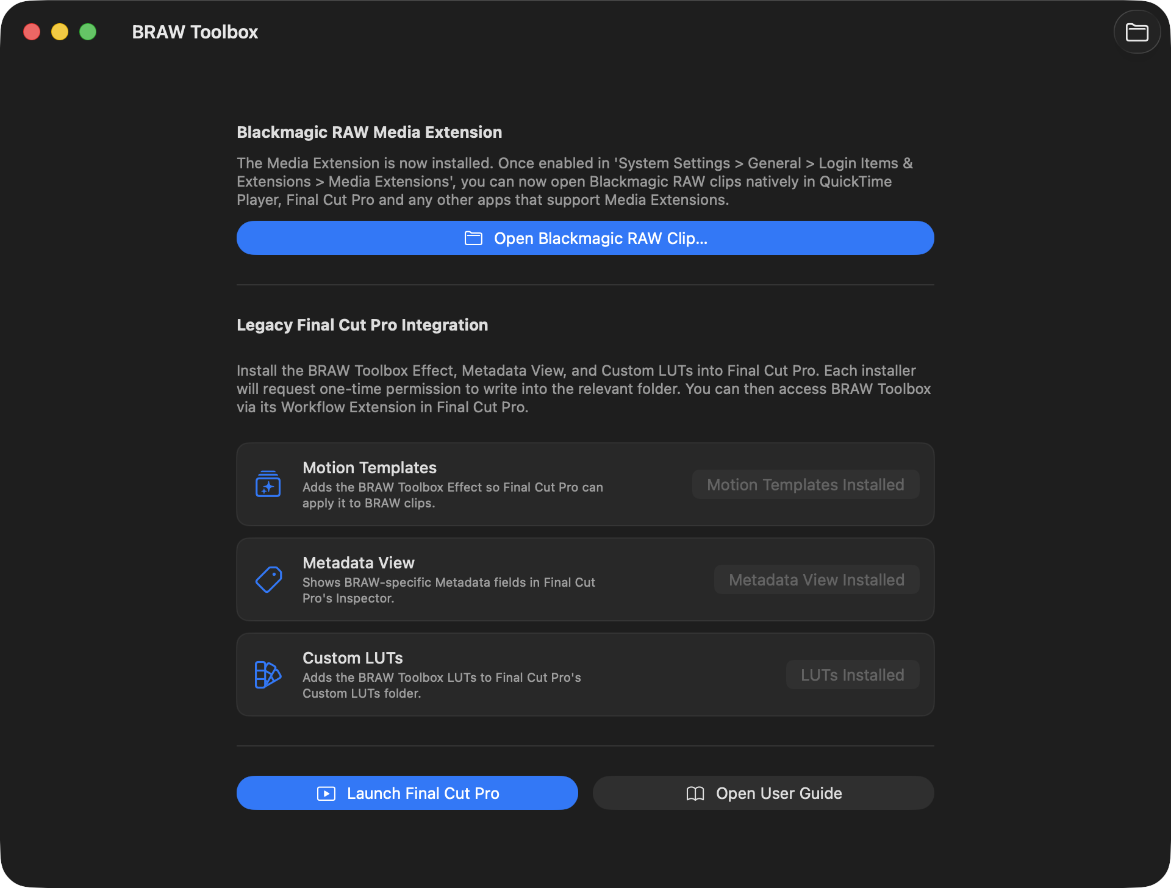Click the folder icon in top-right corner

click(x=1137, y=32)
